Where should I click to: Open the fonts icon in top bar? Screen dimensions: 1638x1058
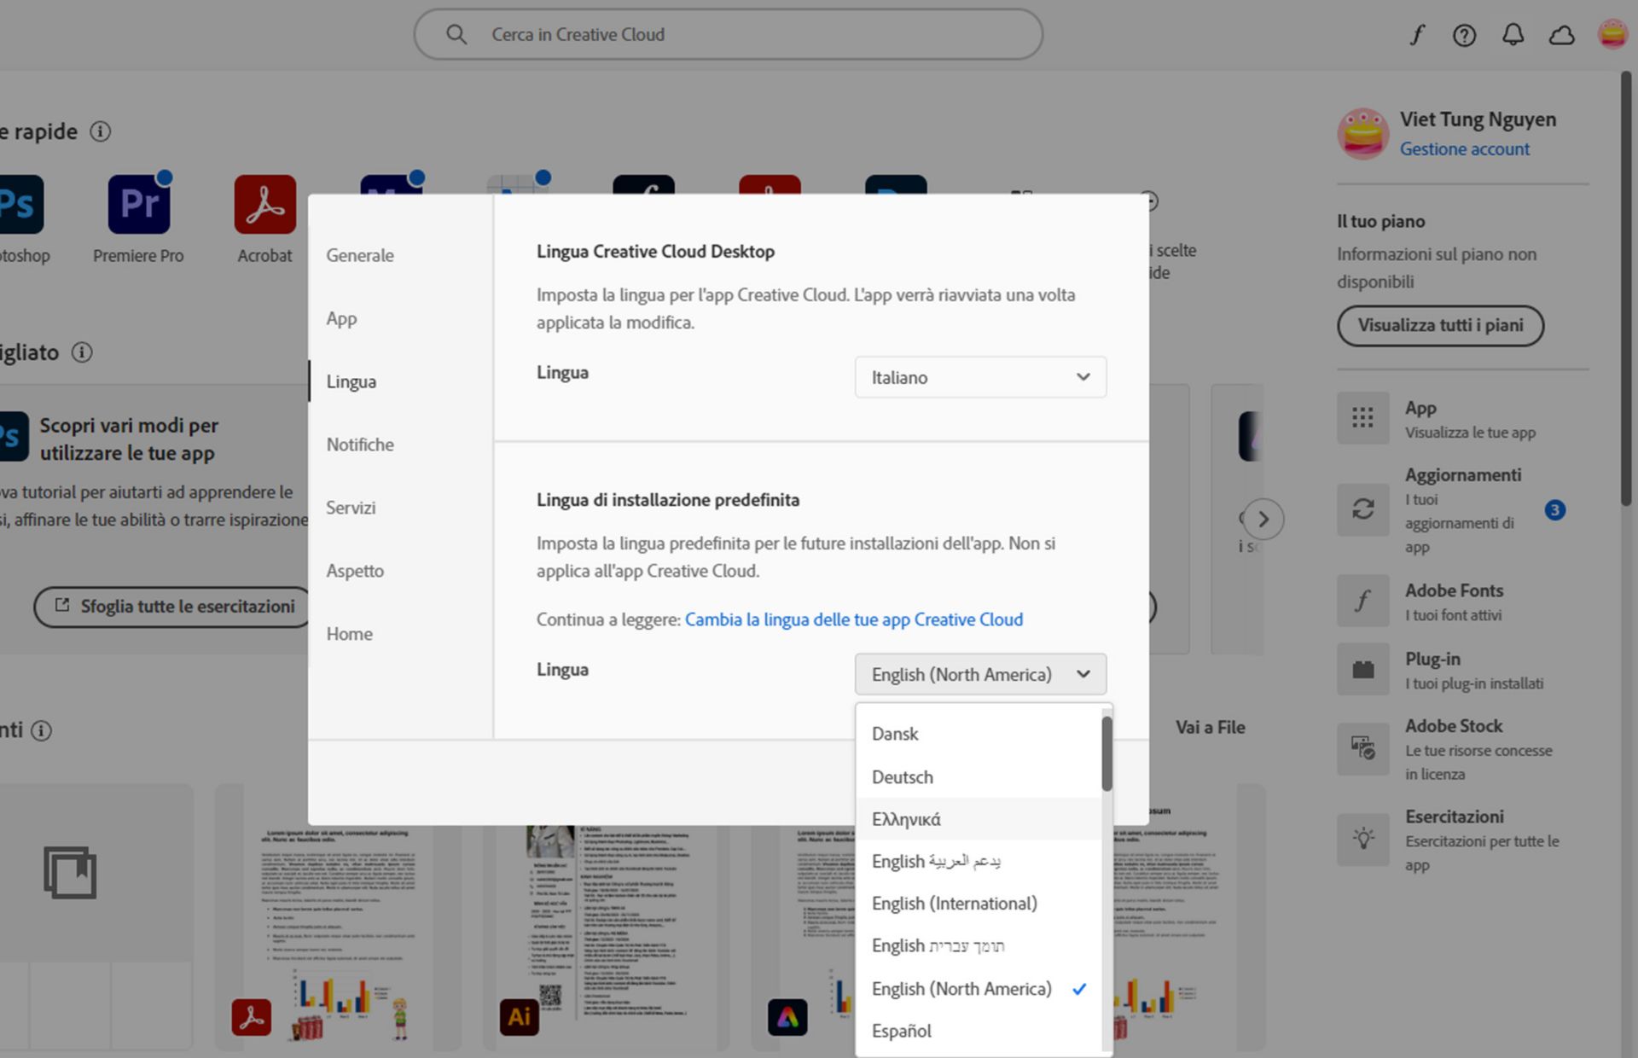(1417, 35)
